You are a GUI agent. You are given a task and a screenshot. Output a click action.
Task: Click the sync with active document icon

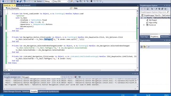(x=156, y=9)
